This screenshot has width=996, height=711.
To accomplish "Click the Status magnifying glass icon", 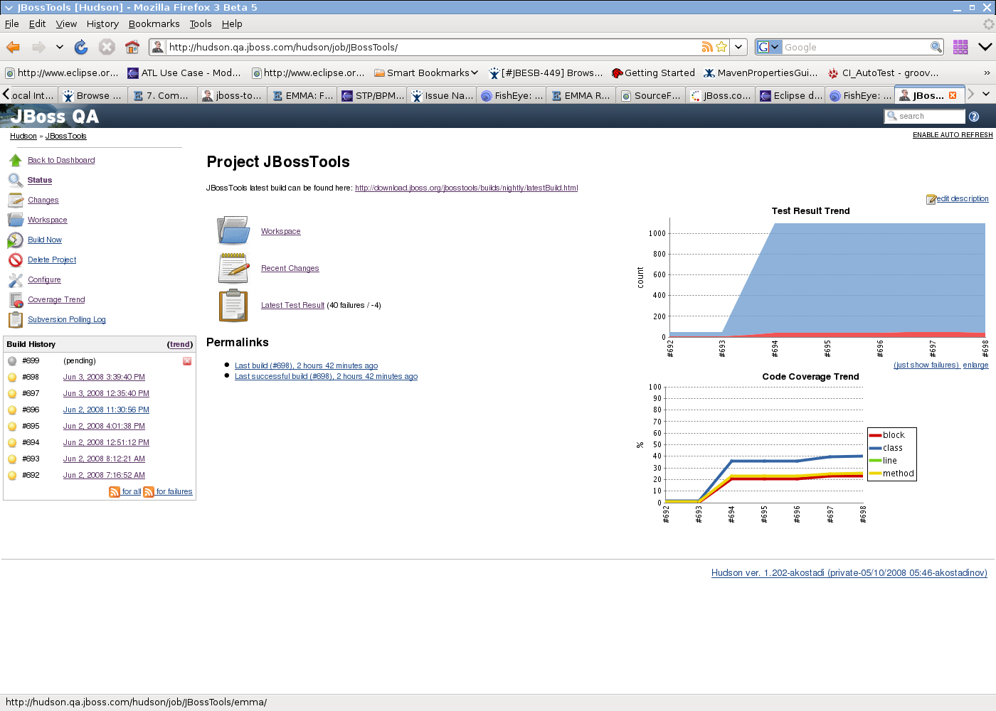I will (x=16, y=180).
